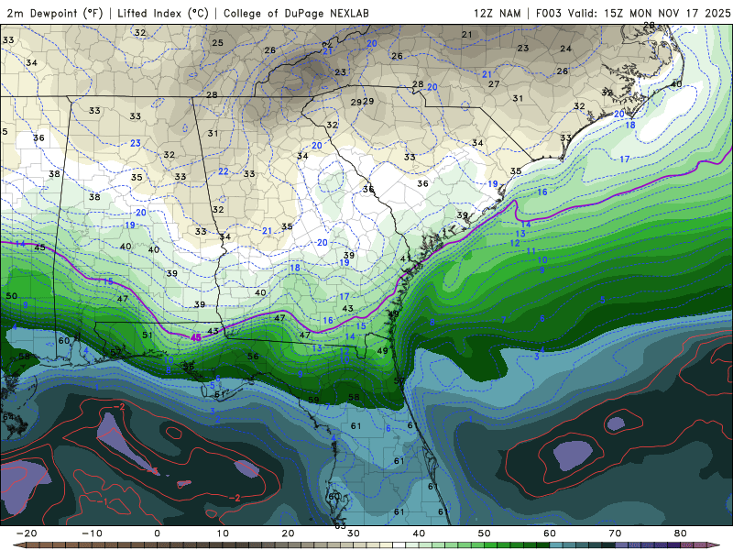Click the '2m Dewpoint (°F)' title text

(x=54, y=13)
